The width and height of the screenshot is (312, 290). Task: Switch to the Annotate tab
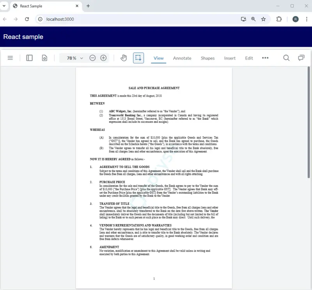(182, 58)
